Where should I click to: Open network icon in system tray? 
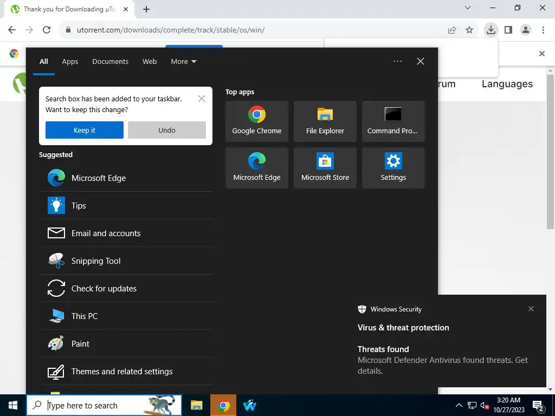tap(472, 405)
